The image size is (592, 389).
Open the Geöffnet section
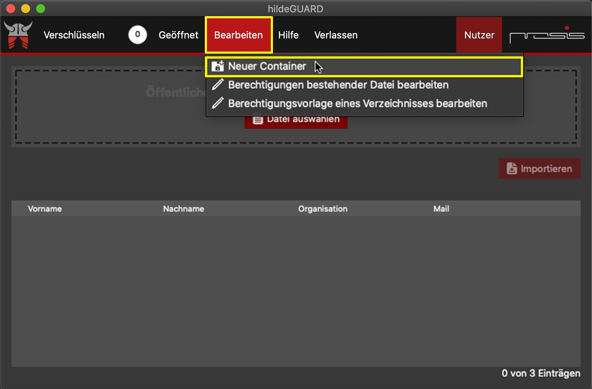click(178, 35)
